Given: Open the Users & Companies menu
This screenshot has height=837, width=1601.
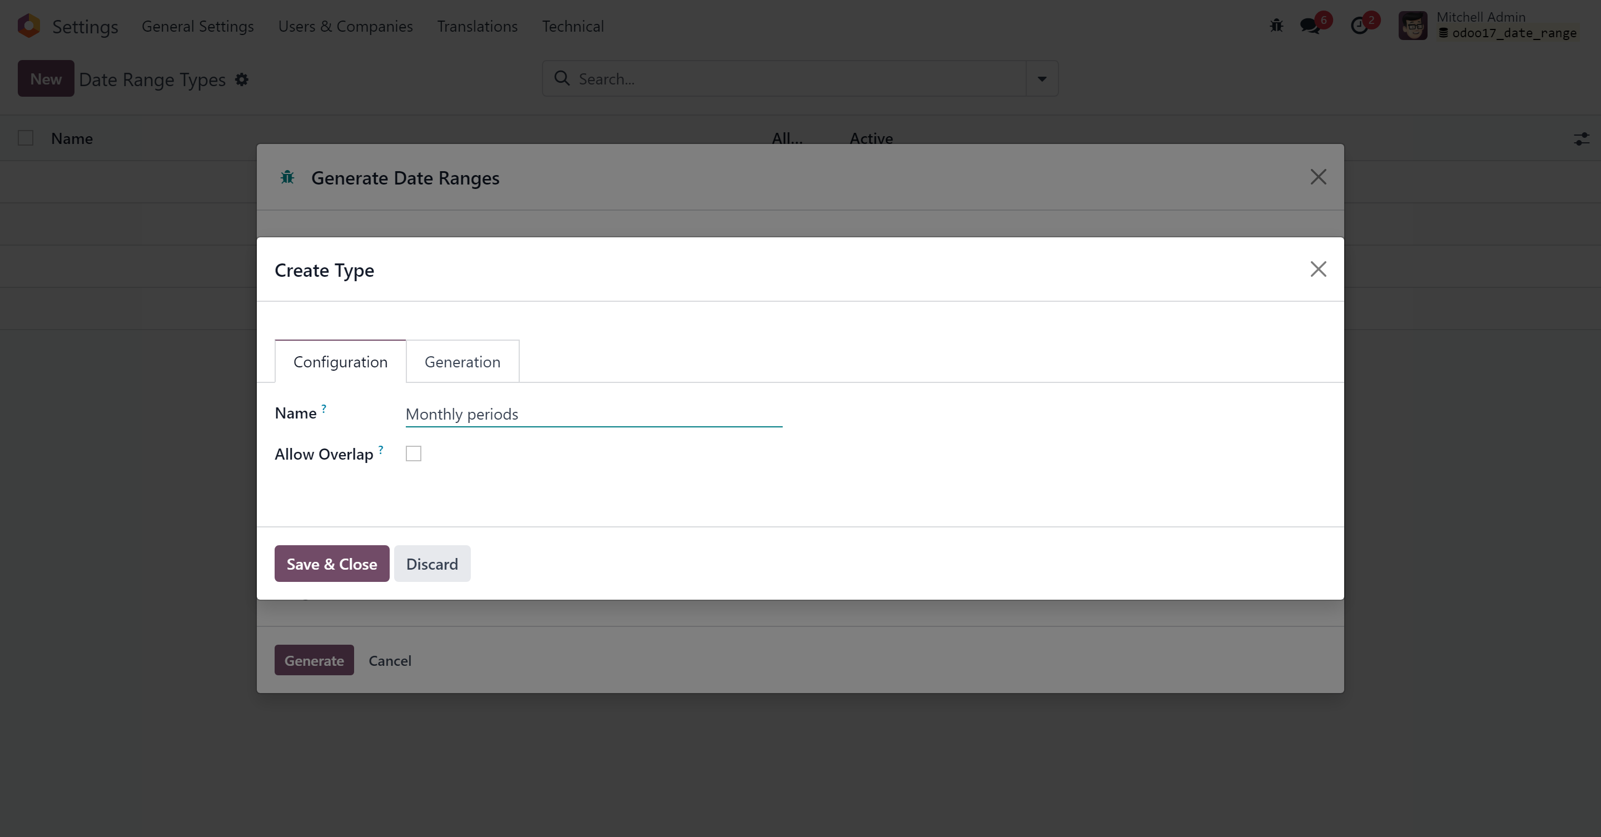Looking at the screenshot, I should pyautogui.click(x=345, y=26).
